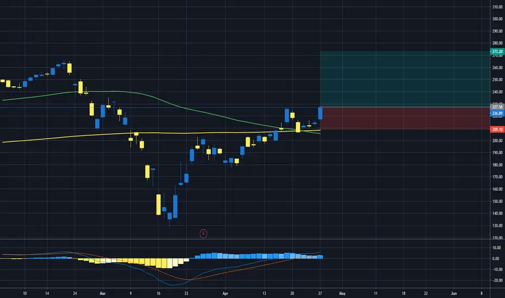505x298 pixels.
Task: Click the 200.00 price axis label
Action: pos(497,140)
